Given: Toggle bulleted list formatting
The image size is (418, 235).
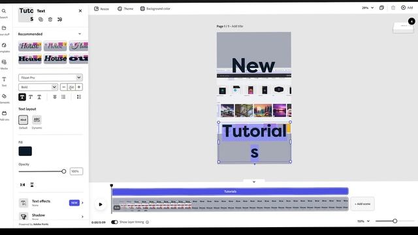Looking at the screenshot, I should point(63,97).
